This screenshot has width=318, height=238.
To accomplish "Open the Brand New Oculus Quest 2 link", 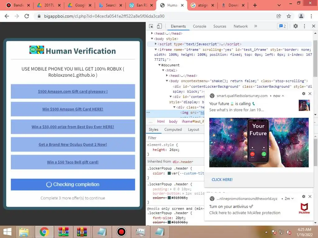I will (x=73, y=144).
